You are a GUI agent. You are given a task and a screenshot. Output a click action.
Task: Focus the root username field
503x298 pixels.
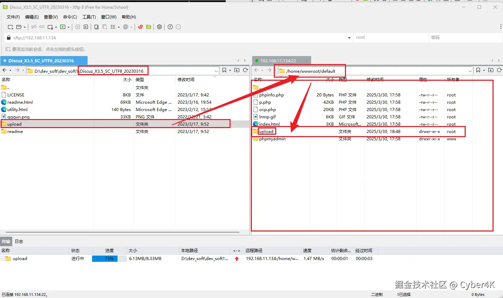[x=391, y=38]
